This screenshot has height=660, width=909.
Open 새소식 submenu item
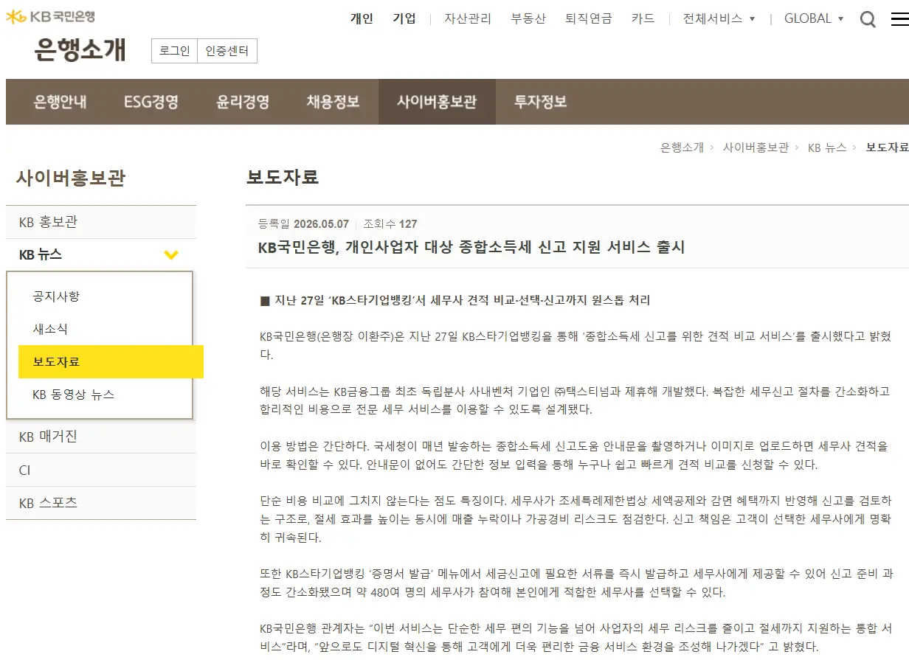click(x=50, y=329)
